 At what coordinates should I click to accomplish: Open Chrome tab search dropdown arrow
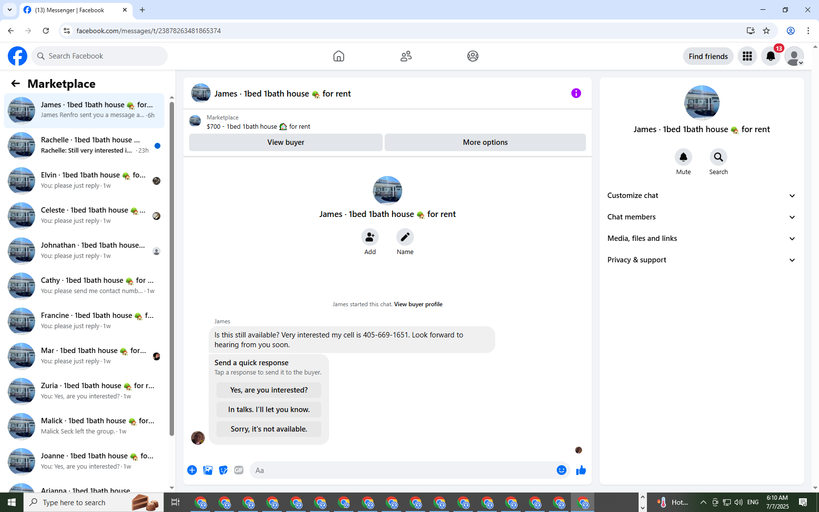click(x=10, y=10)
